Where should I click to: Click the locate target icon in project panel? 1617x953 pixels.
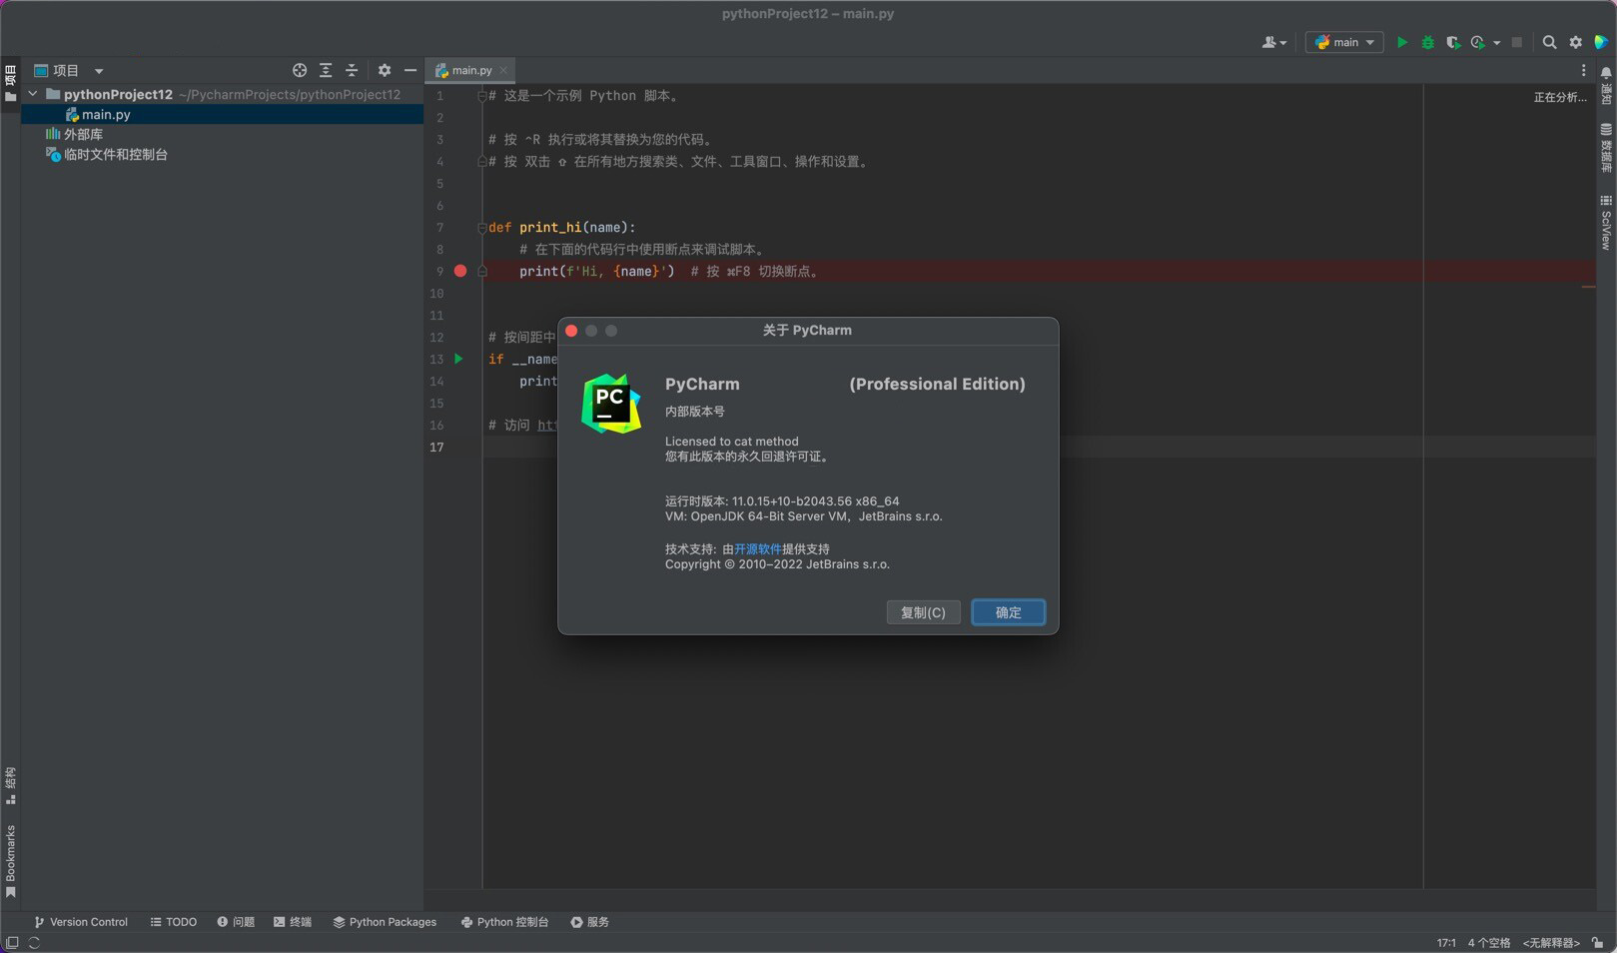click(x=300, y=70)
